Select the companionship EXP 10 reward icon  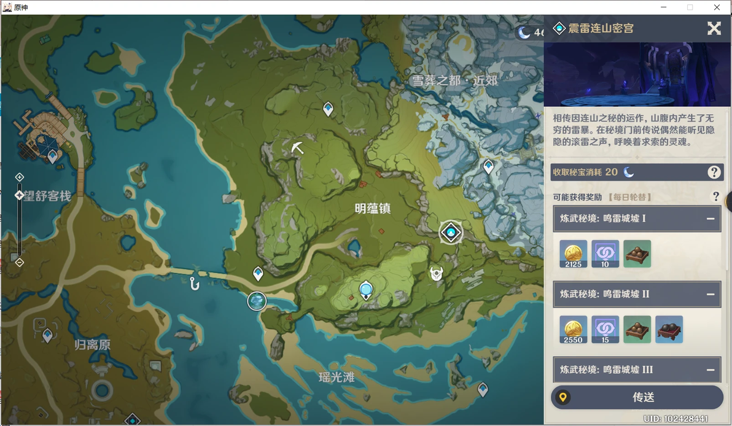pyautogui.click(x=605, y=254)
